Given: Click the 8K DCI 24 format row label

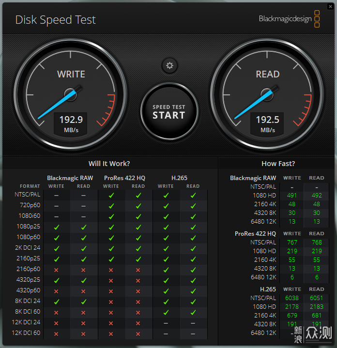Looking at the screenshot, I should pyautogui.click(x=28, y=301).
